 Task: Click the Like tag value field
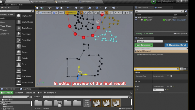[x=158, y=90]
